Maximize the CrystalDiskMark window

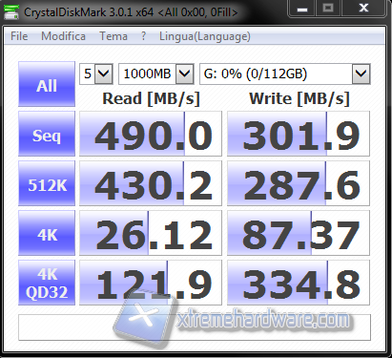click(328, 9)
